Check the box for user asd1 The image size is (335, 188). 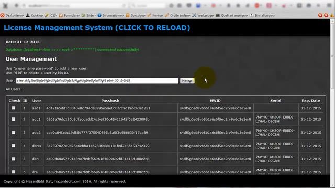[14, 108]
